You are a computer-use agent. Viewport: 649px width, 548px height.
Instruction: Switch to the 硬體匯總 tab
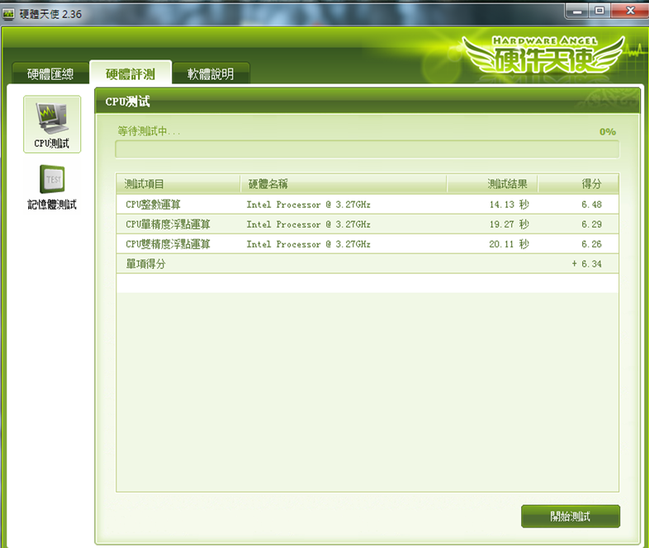click(50, 73)
